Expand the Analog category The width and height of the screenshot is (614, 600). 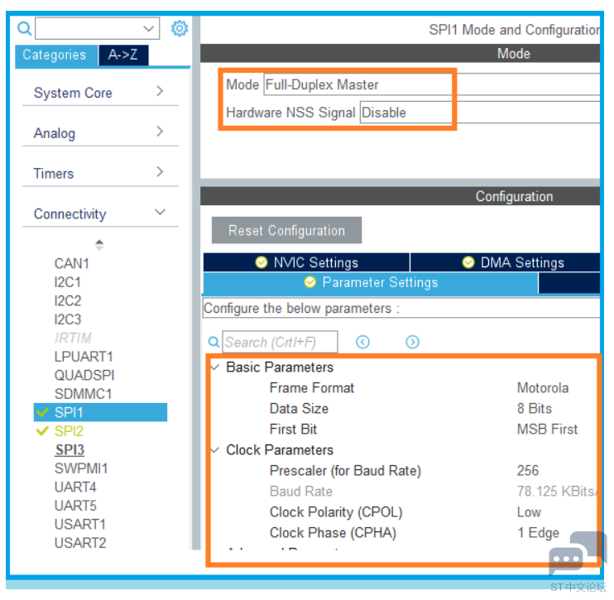100,133
